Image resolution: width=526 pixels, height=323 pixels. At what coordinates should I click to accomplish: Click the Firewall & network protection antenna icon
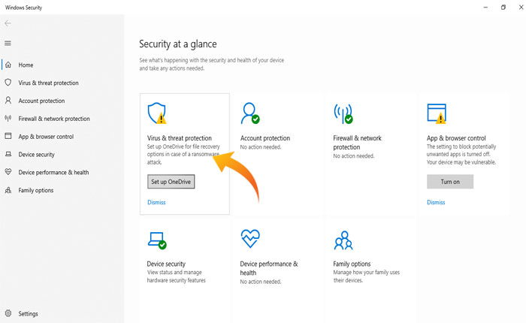(x=343, y=113)
